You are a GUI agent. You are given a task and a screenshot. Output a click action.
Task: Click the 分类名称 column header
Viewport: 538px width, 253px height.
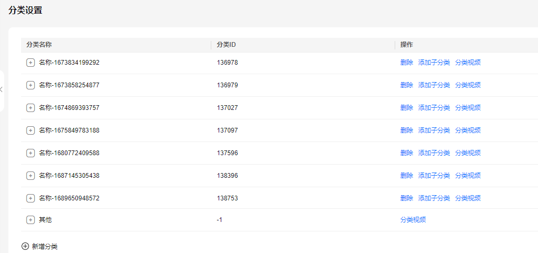tap(39, 45)
